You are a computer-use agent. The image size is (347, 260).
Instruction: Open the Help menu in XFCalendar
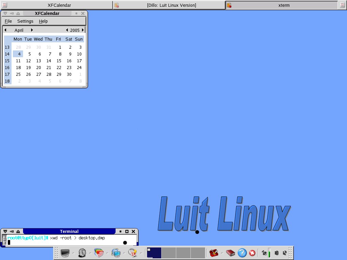point(43,21)
